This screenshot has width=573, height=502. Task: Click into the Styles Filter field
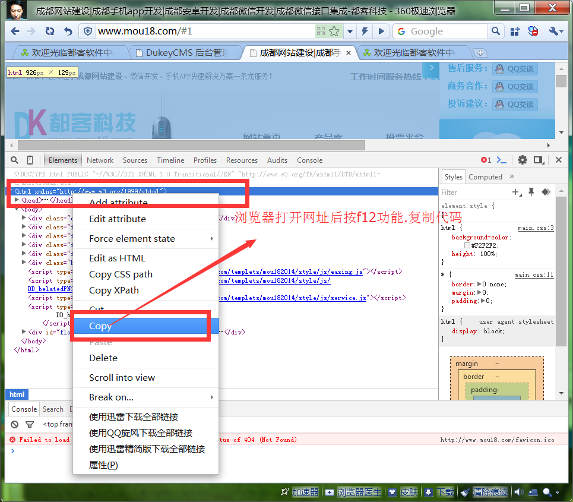point(475,192)
